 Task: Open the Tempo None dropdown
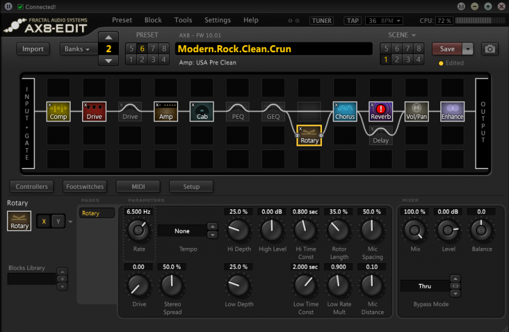tap(182, 232)
